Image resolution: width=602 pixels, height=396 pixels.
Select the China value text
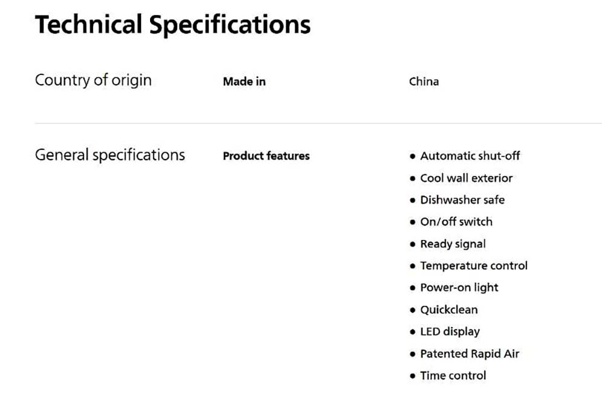tap(424, 82)
